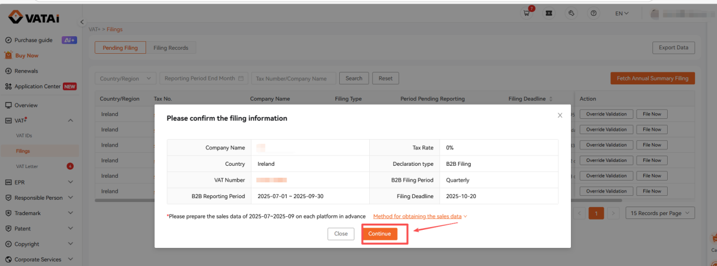Screen dimensions: 717x266
Task: Open the coupon ticket icon in the header
Action: coord(549,13)
